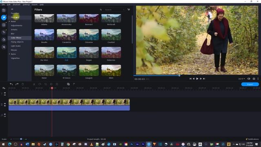
Task: Click the Add Track icon
Action: click(x=4, y=88)
